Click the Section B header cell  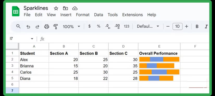(x=94, y=53)
